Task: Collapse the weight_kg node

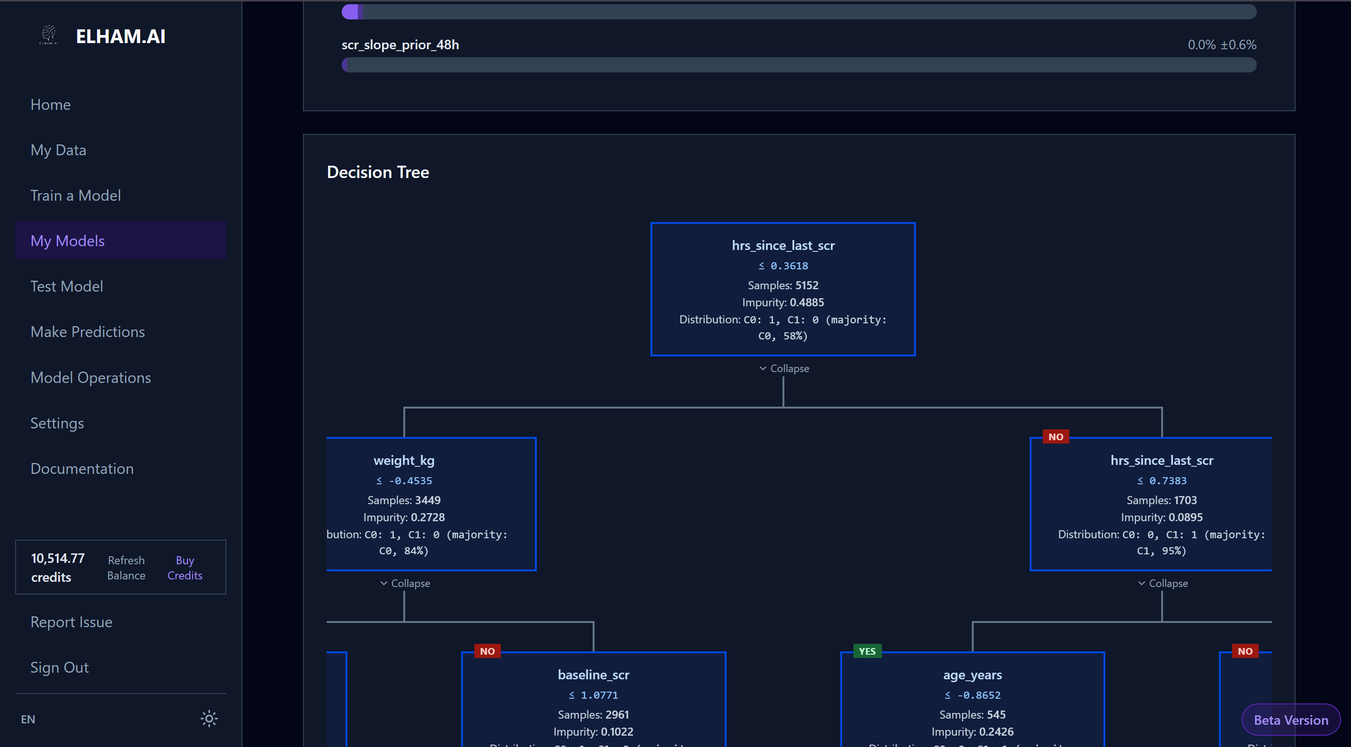Action: click(x=404, y=583)
